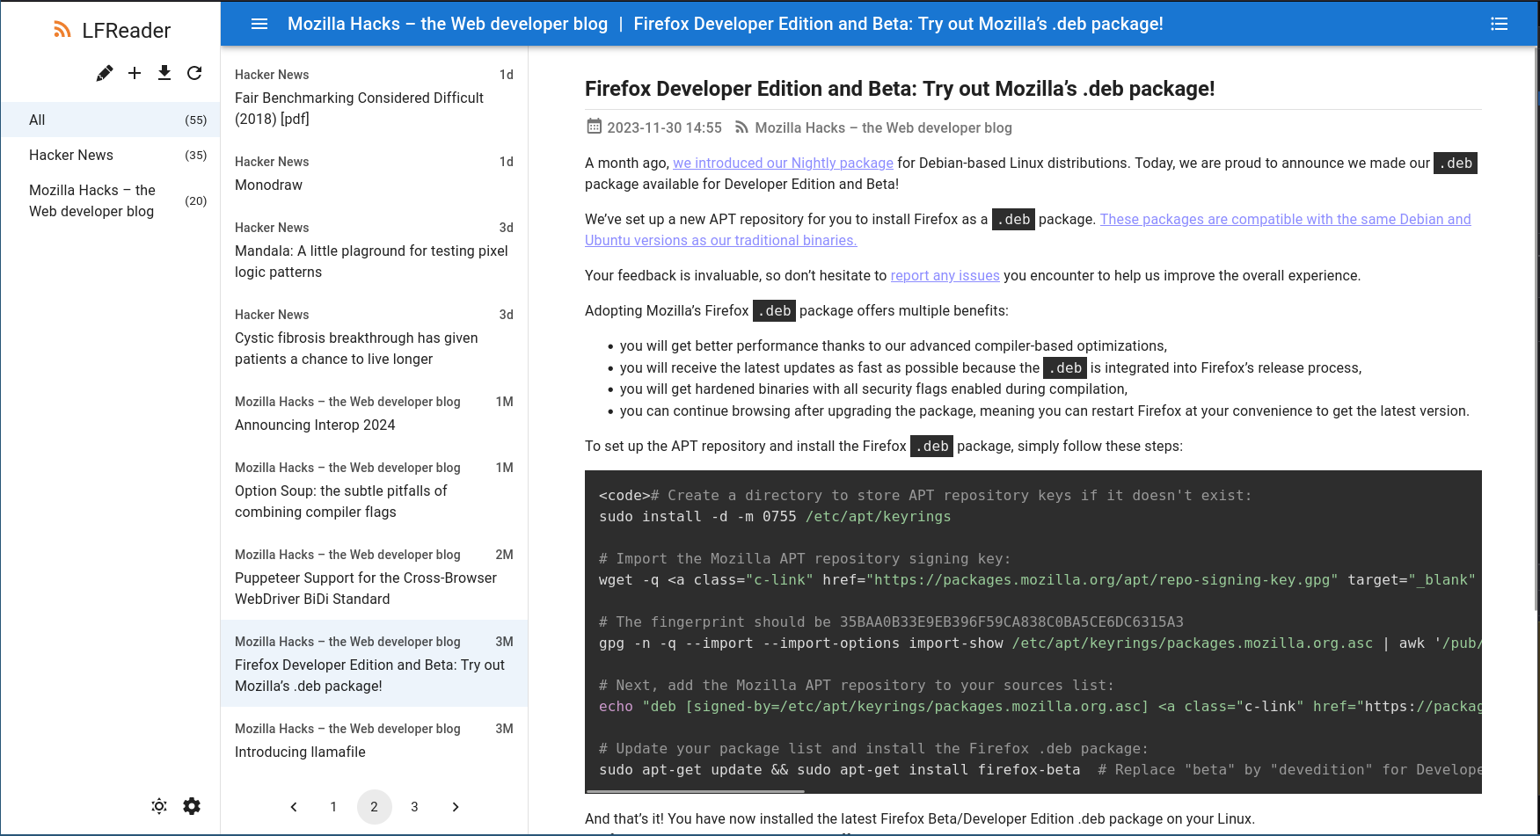The height and width of the screenshot is (836, 1540).
Task: Click Mozilla Hacks source name under title
Action: pyautogui.click(x=883, y=127)
